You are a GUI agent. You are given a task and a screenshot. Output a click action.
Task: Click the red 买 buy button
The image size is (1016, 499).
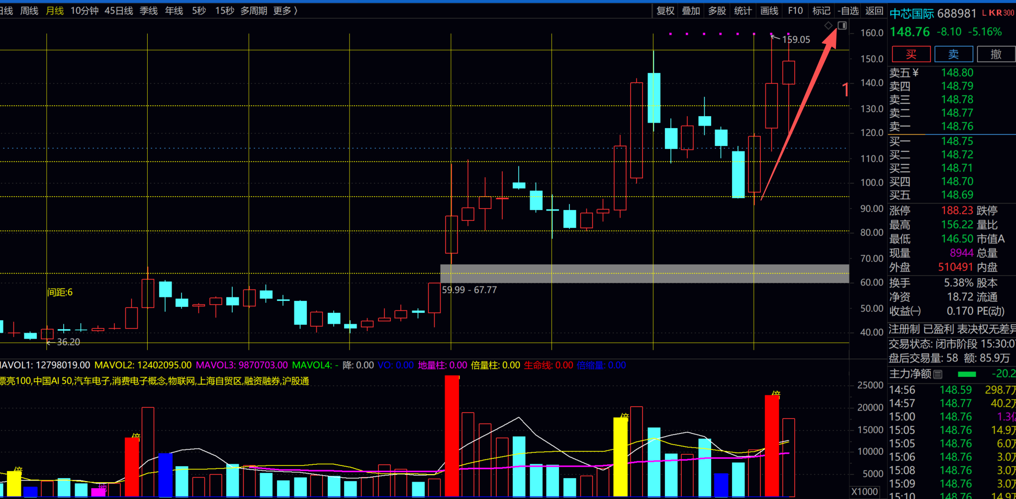click(x=911, y=54)
